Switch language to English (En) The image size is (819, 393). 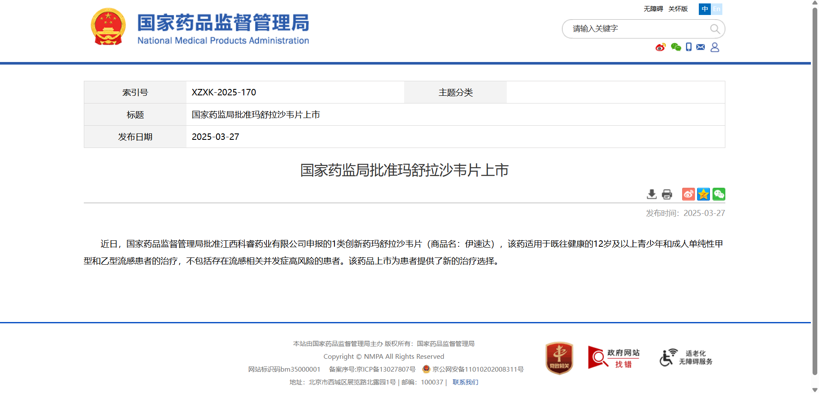tap(717, 9)
